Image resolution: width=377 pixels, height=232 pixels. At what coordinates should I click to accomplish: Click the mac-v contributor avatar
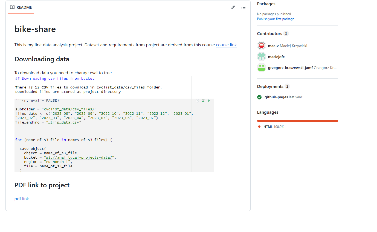point(262,46)
